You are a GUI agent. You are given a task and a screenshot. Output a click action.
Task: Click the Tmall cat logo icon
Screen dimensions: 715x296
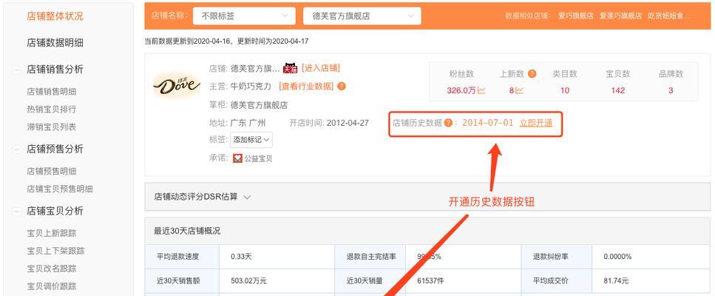[x=290, y=68]
